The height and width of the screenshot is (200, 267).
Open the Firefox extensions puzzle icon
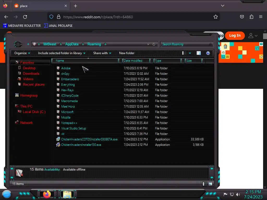[x=251, y=17]
